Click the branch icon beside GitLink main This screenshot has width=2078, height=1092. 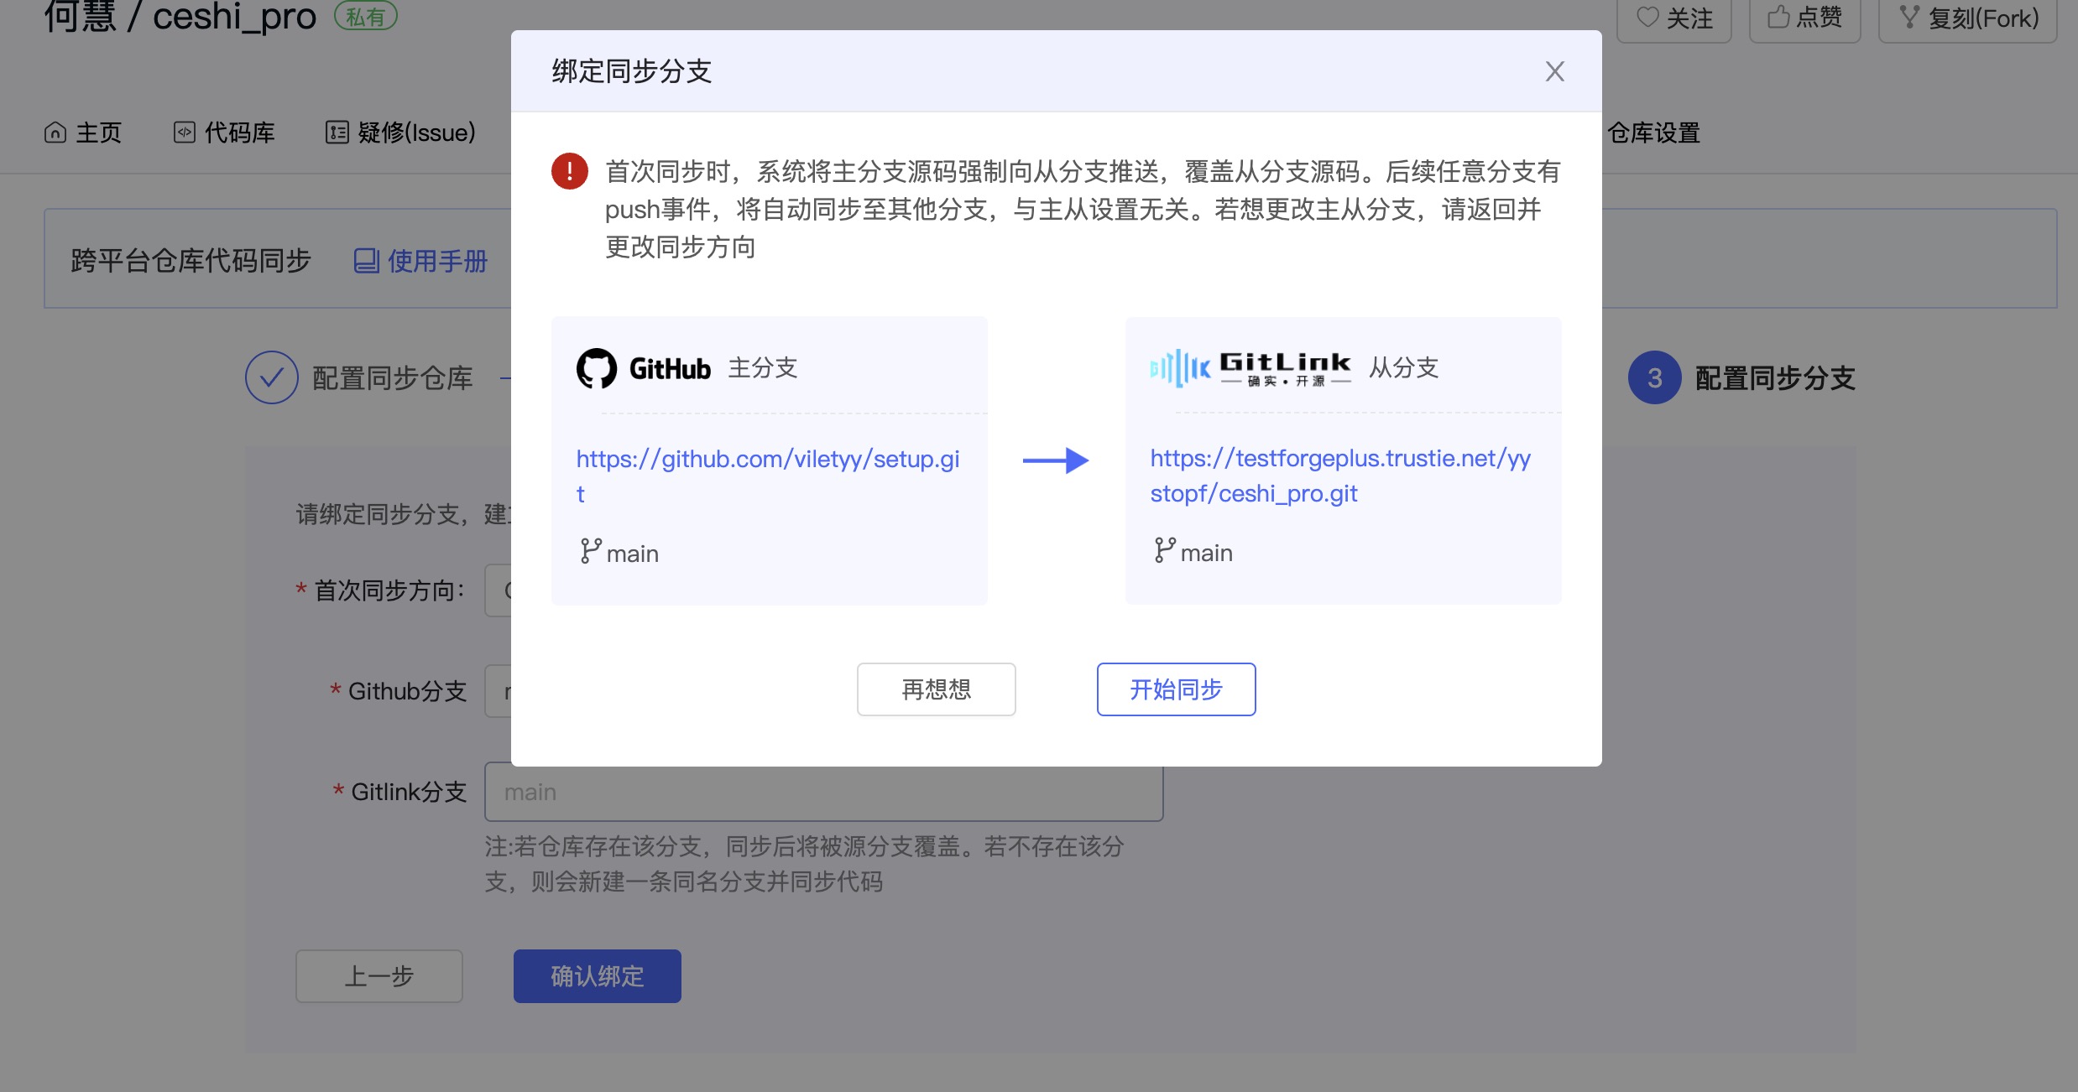[1165, 550]
